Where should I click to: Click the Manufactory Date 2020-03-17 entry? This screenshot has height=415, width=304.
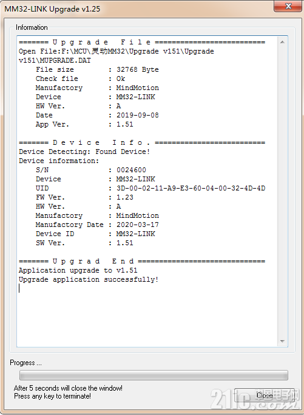point(97,225)
